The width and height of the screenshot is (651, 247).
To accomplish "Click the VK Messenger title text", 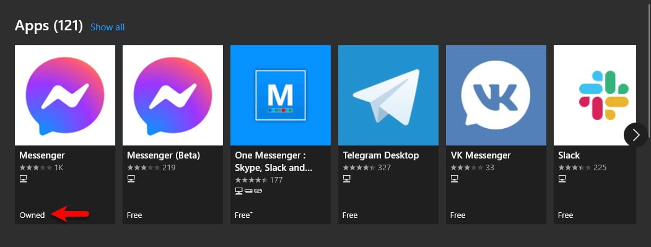I will coord(481,155).
